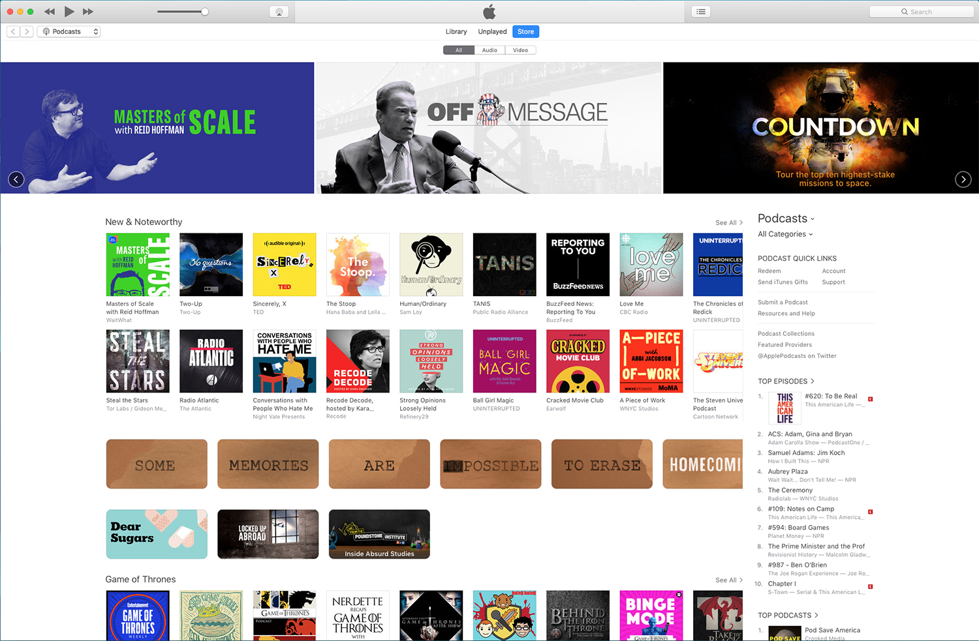Open Human/Ordinary podcast artwork
Image resolution: width=979 pixels, height=641 pixels.
click(x=431, y=265)
